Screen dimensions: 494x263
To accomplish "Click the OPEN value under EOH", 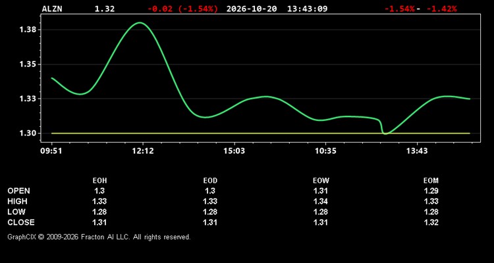I will [x=99, y=191].
